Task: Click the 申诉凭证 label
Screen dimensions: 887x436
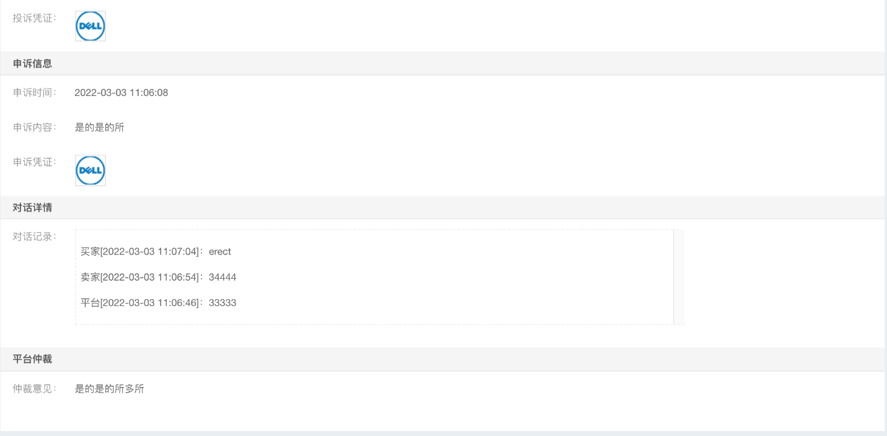Action: coord(35,162)
